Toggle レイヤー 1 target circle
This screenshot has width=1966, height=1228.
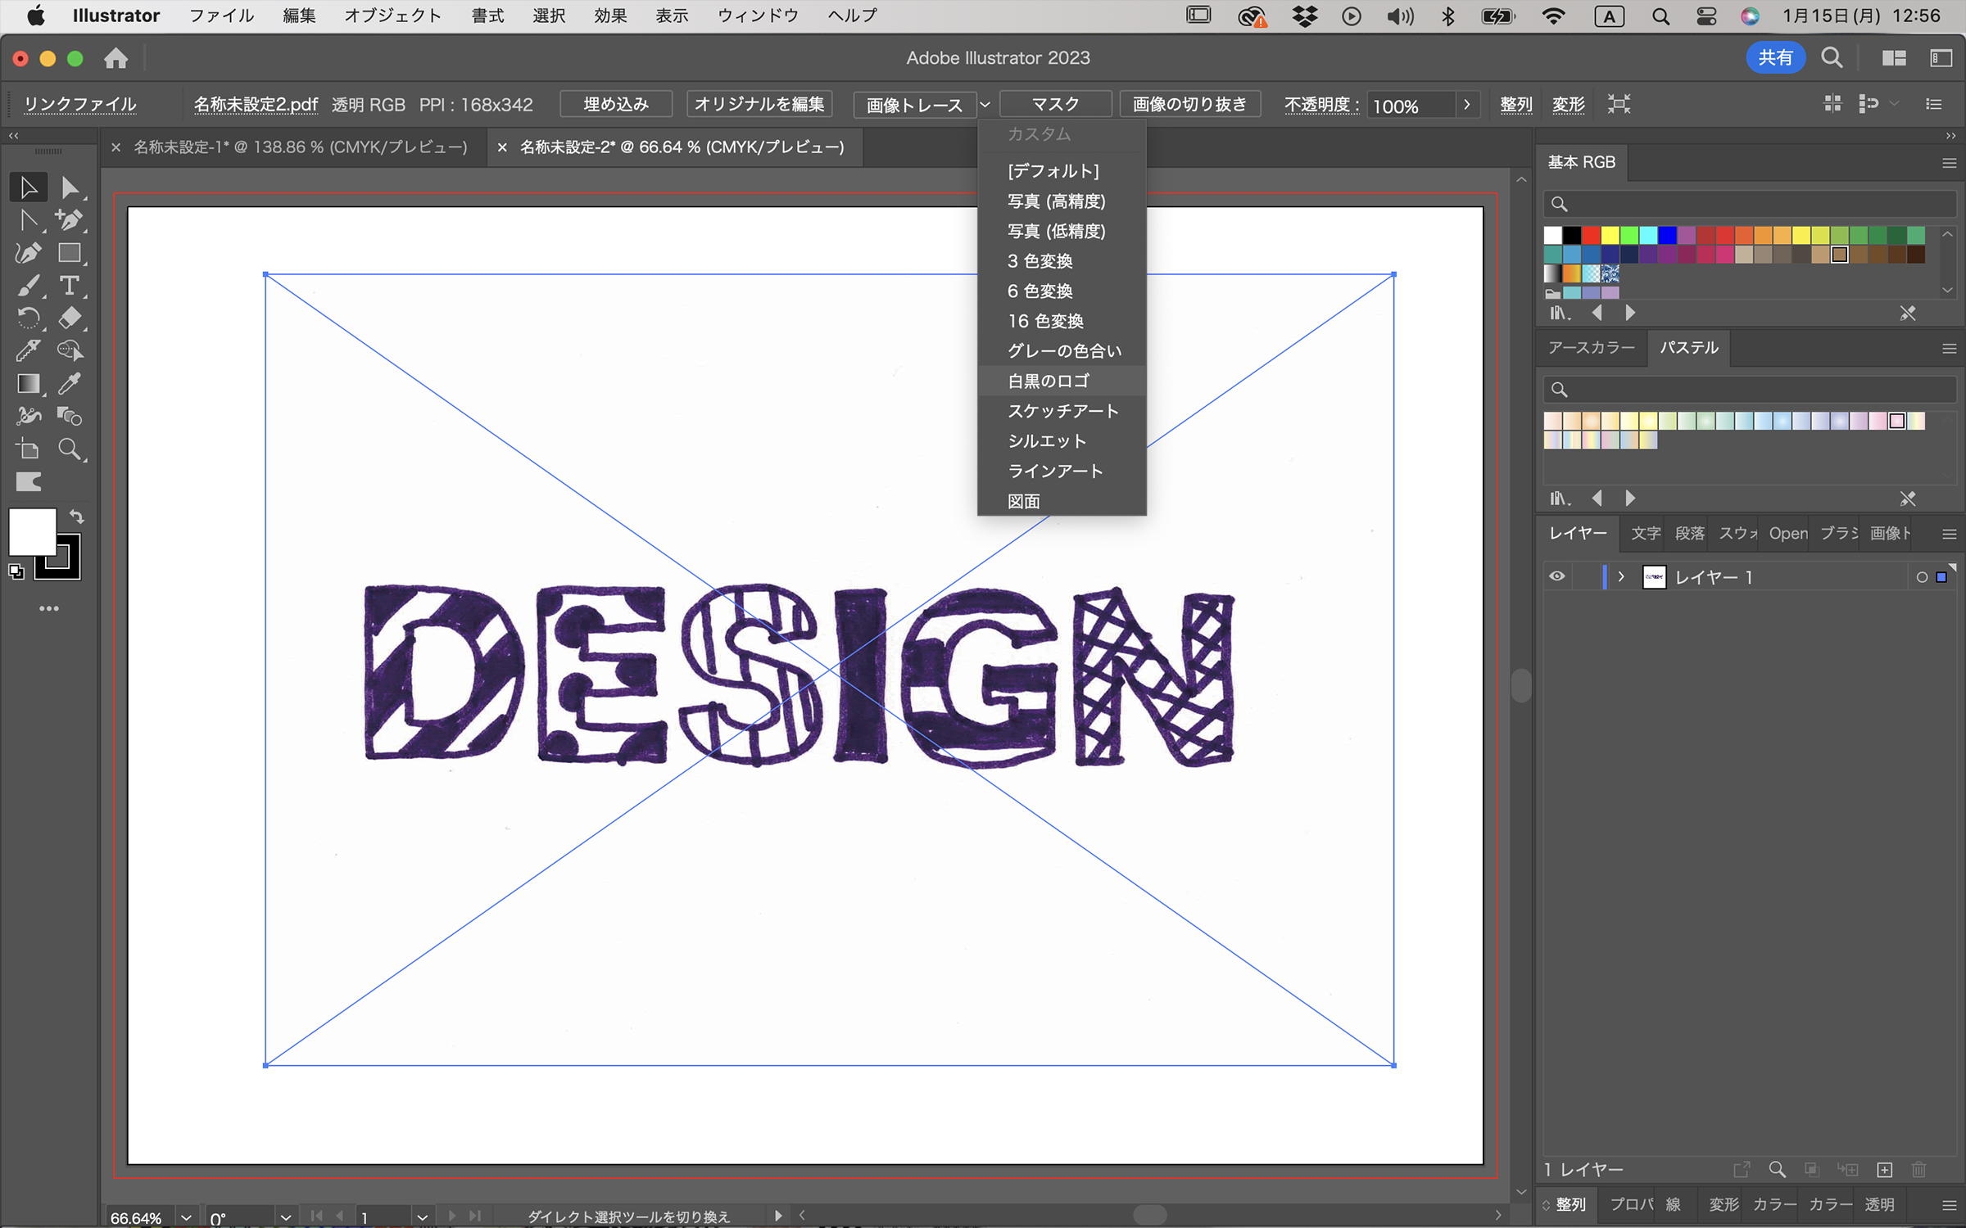[x=1922, y=577]
